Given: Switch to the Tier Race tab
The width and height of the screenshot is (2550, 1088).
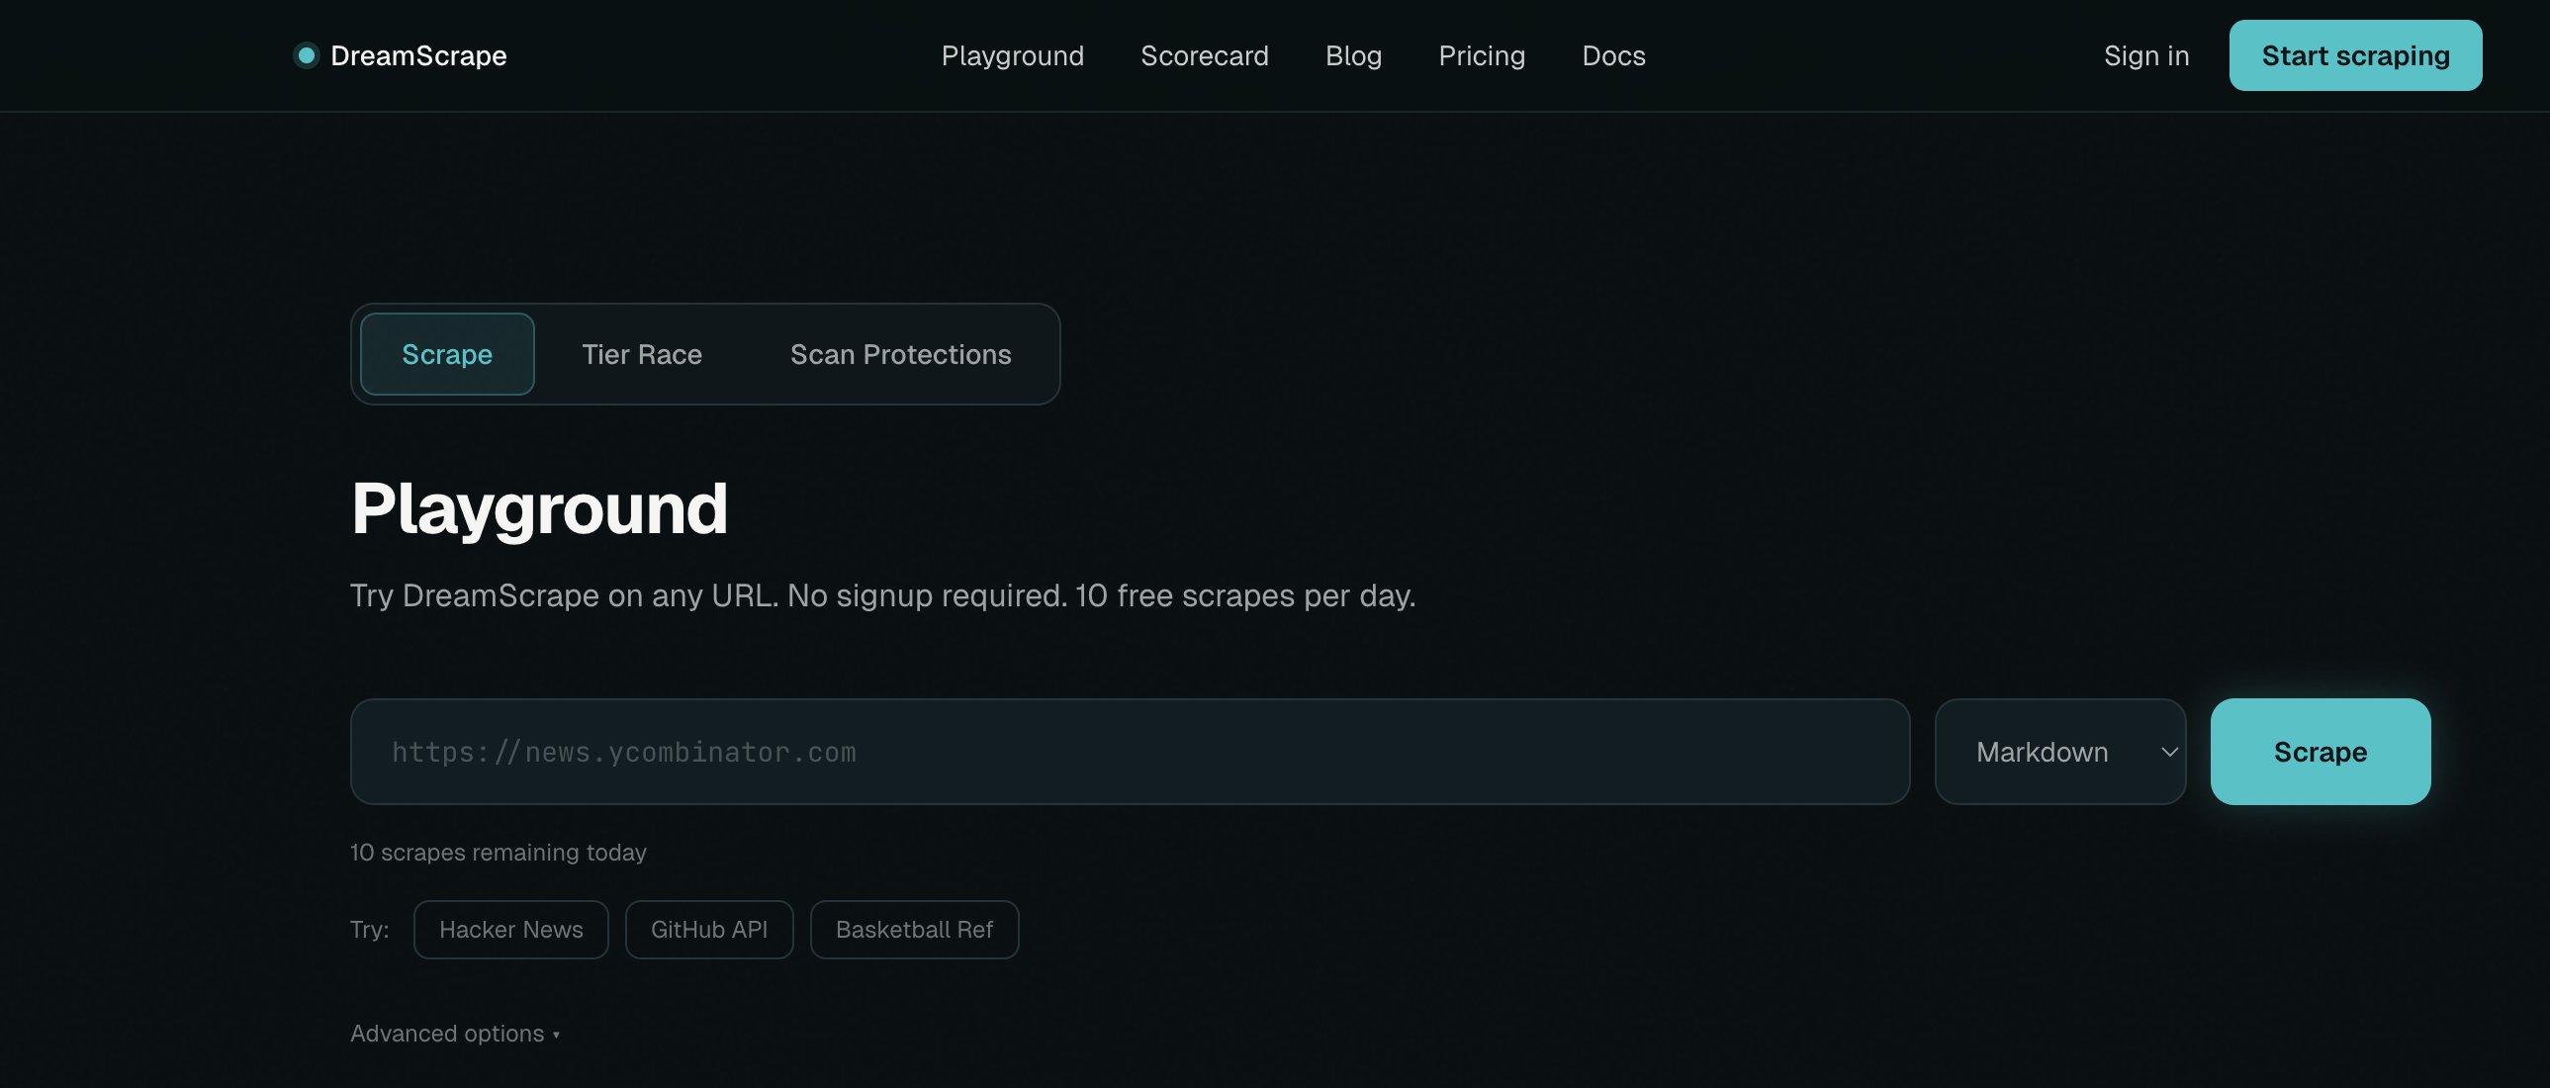Looking at the screenshot, I should click(x=642, y=353).
